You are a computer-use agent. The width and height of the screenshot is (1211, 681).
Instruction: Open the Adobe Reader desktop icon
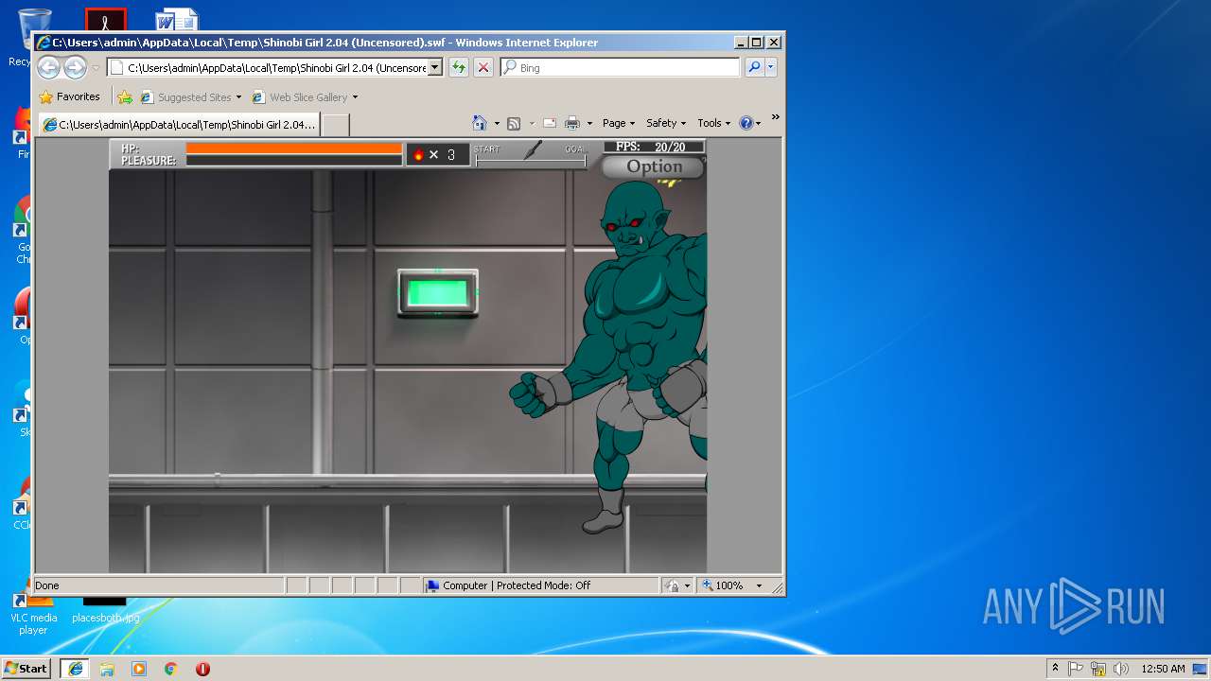pyautogui.click(x=105, y=20)
